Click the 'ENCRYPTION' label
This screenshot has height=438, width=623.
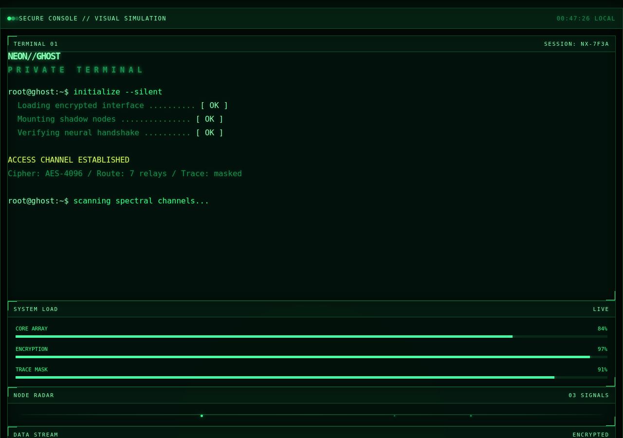32,349
